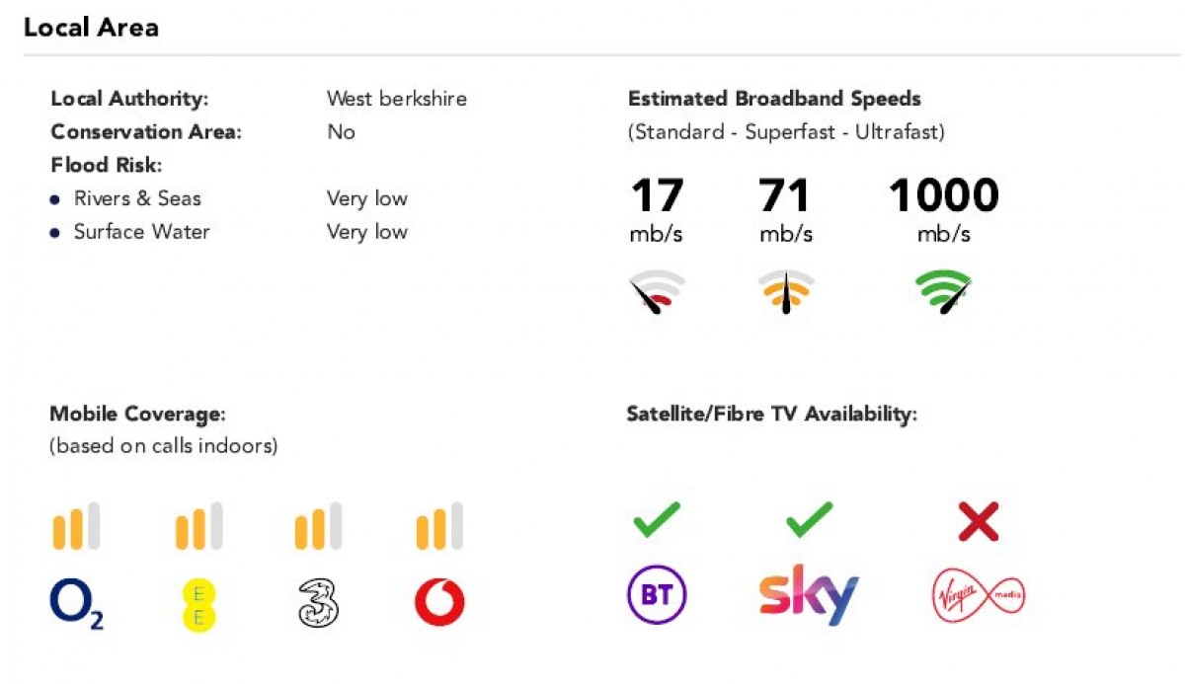
Task: Click the Sky logo
Action: point(808,595)
